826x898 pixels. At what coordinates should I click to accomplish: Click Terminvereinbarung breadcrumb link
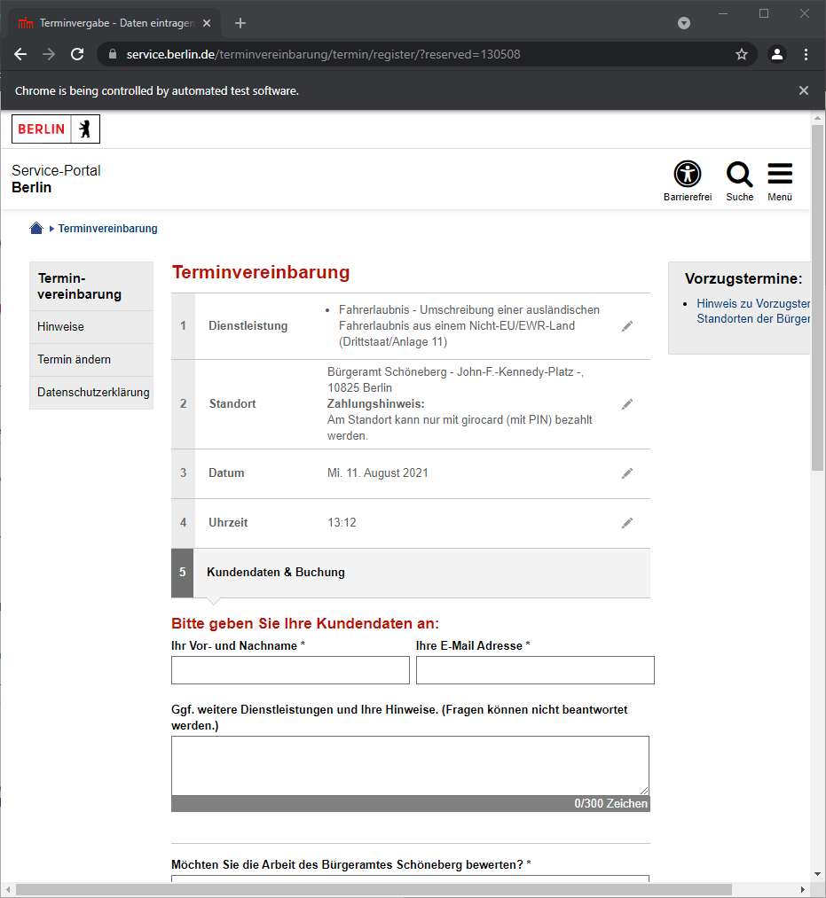click(107, 229)
